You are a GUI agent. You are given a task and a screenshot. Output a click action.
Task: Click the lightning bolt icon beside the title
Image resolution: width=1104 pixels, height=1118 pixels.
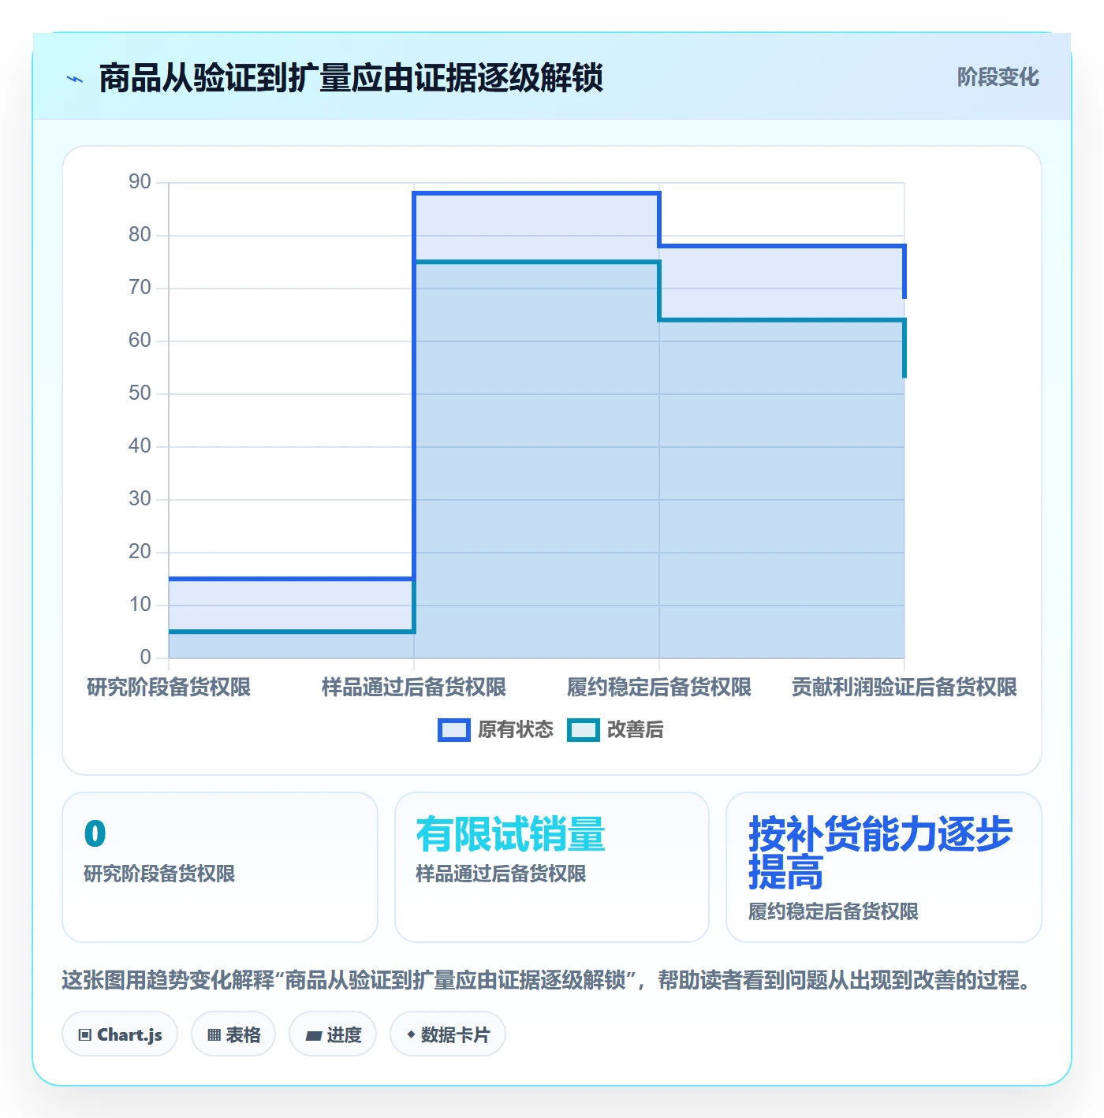click(75, 79)
